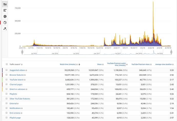This screenshot has width=177, height=121.
Task: Select the bubble chart view icon
Action: [x=5, y=29]
